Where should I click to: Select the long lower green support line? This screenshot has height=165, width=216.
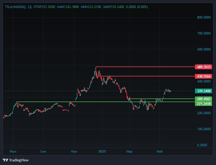click(x=106, y=102)
